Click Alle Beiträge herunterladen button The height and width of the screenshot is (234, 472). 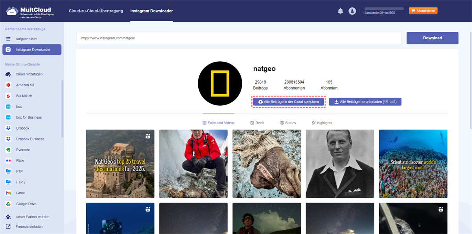tap(365, 102)
